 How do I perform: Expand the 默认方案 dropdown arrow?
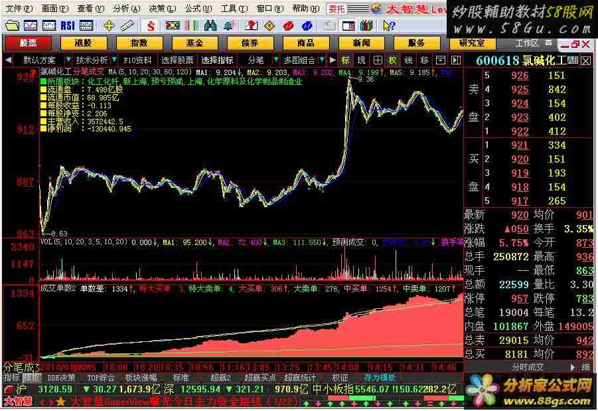pos(68,60)
